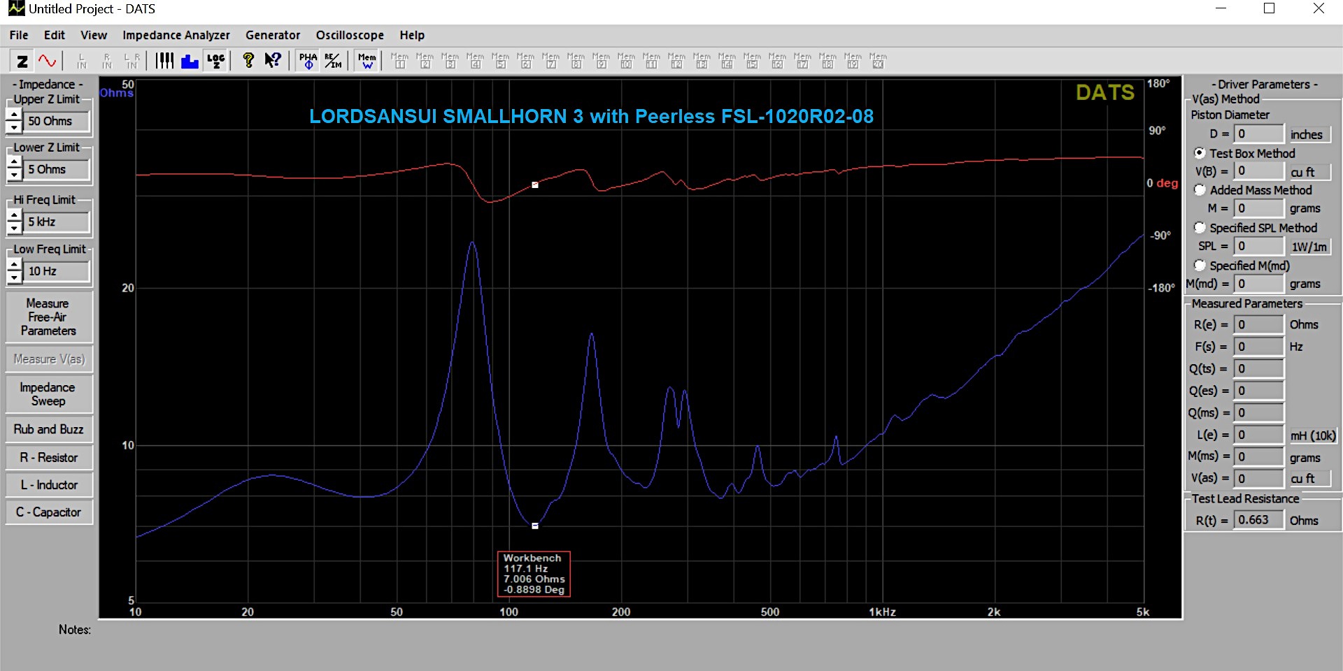
Task: Click the Piston Diameter D input field
Action: click(1259, 134)
